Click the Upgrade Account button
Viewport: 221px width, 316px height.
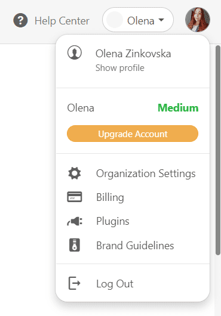click(133, 134)
